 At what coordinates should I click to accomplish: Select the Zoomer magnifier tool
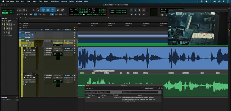[x=38, y=10]
